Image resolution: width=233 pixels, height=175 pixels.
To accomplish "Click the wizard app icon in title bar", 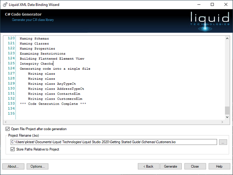I will tap(5, 4).
